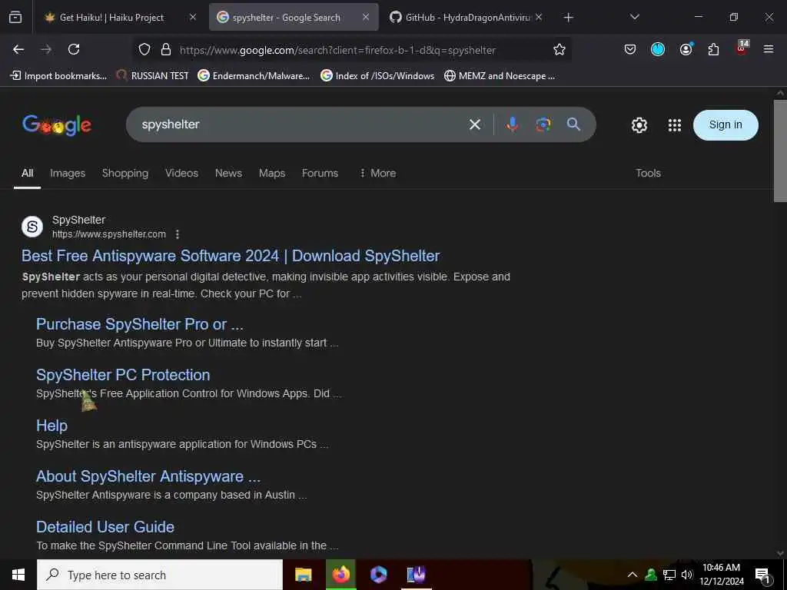Open Purchase SpyShelter Pro sitelink
This screenshot has width=787, height=590.
[140, 324]
